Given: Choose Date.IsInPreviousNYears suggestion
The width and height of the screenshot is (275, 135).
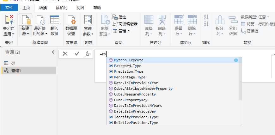Looking at the screenshot, I should [x=173, y=106].
